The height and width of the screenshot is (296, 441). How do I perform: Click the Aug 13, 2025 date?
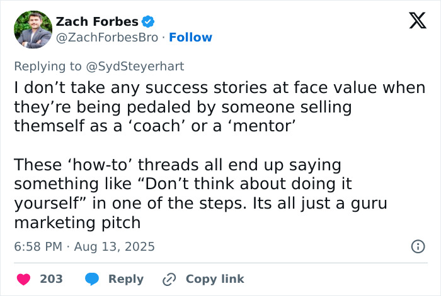114,246
